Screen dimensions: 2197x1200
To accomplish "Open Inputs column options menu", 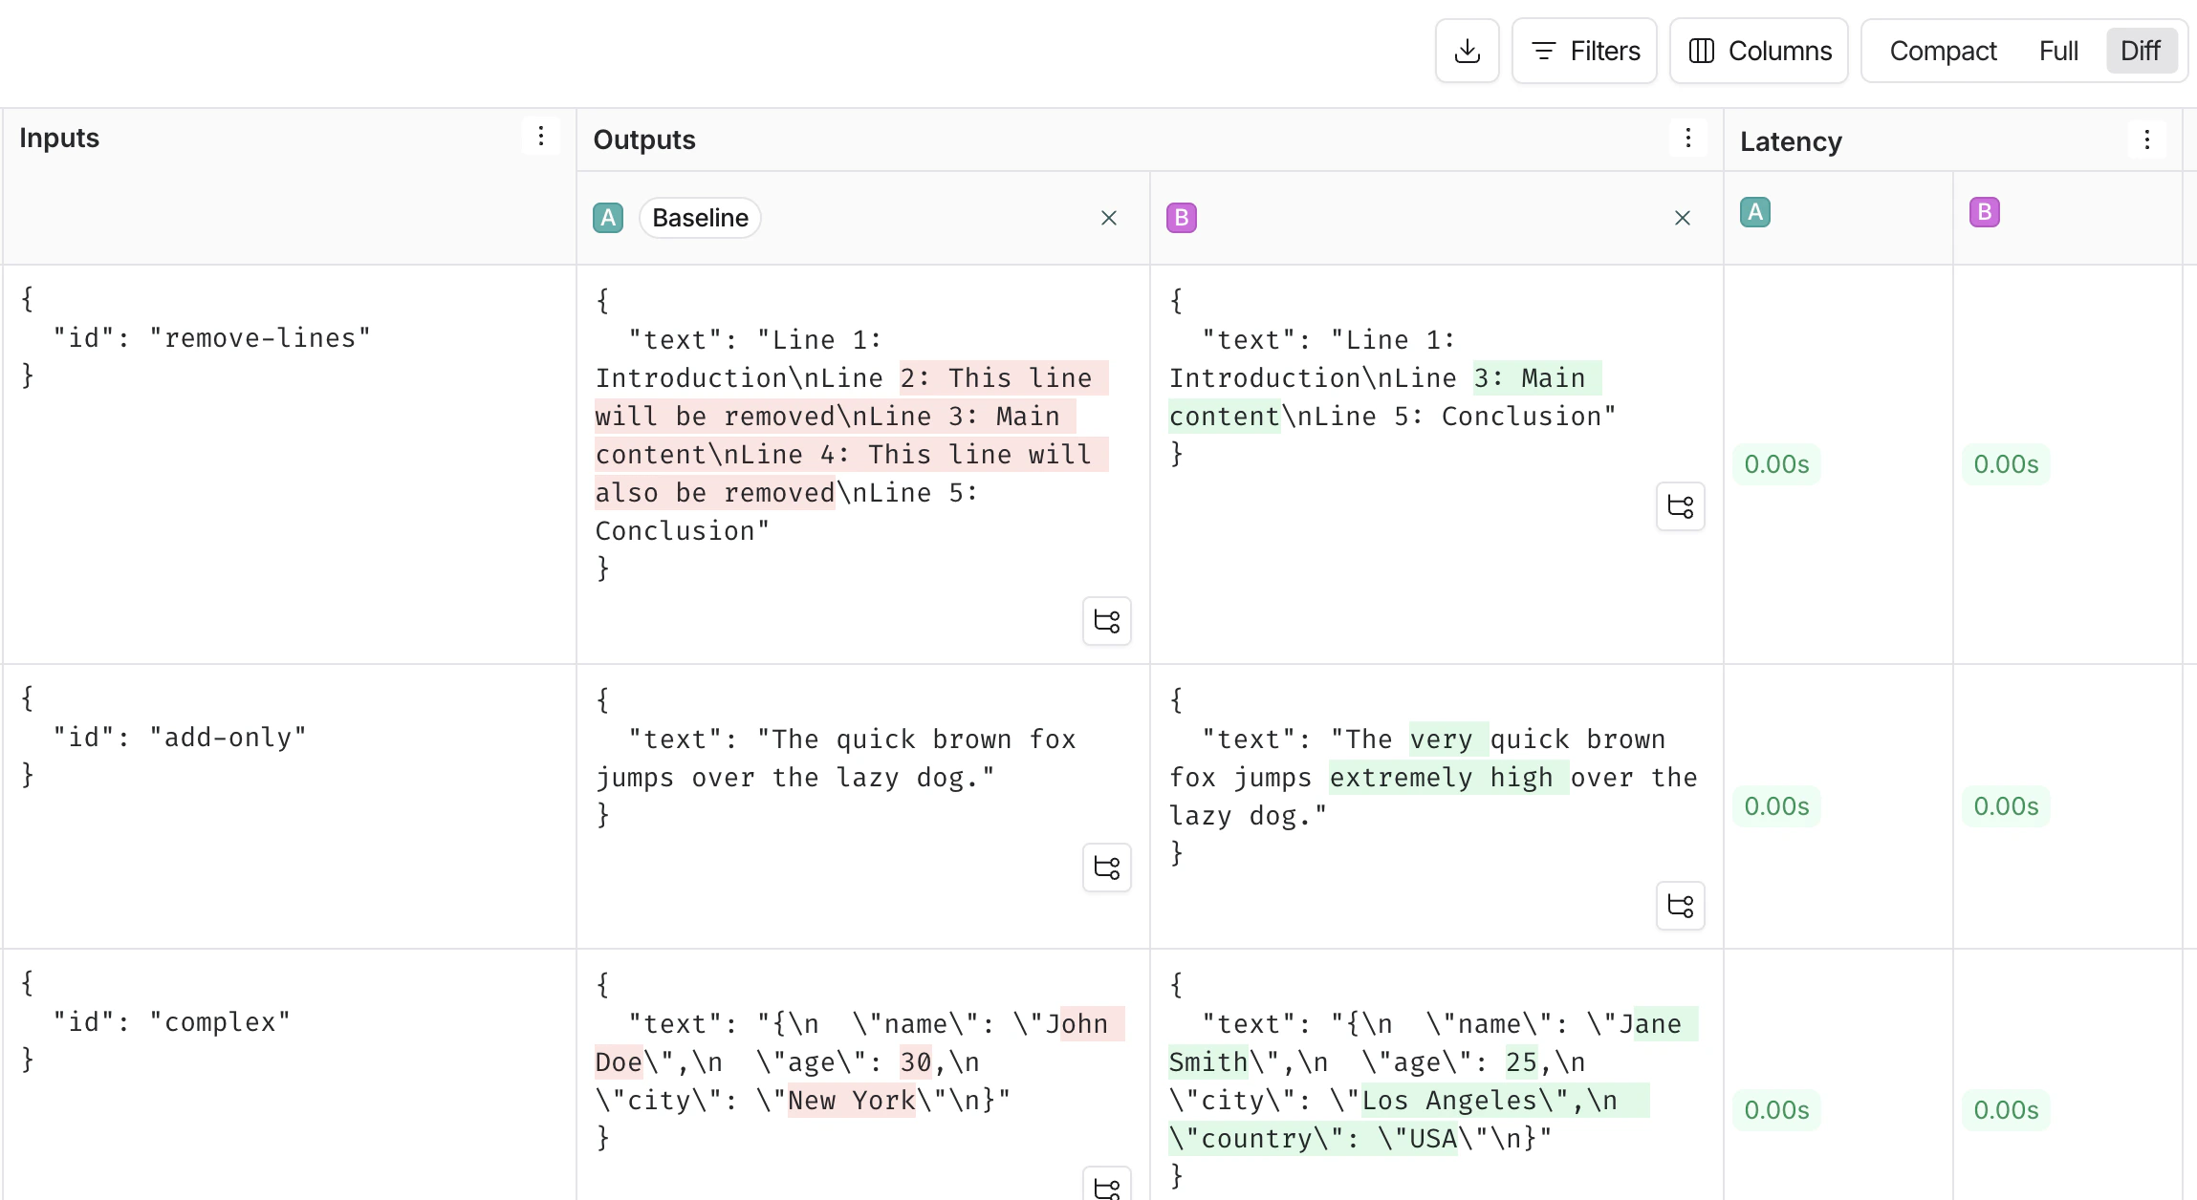I will (541, 137).
